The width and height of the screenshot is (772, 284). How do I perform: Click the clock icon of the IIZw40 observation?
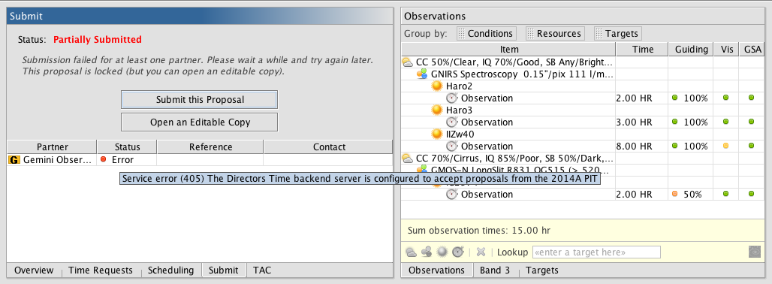tap(452, 147)
